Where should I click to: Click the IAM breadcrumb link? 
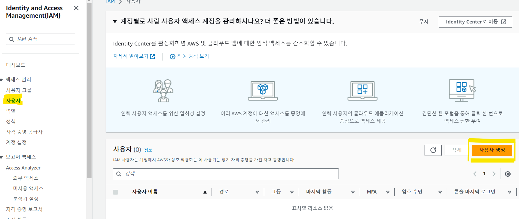pos(110,2)
